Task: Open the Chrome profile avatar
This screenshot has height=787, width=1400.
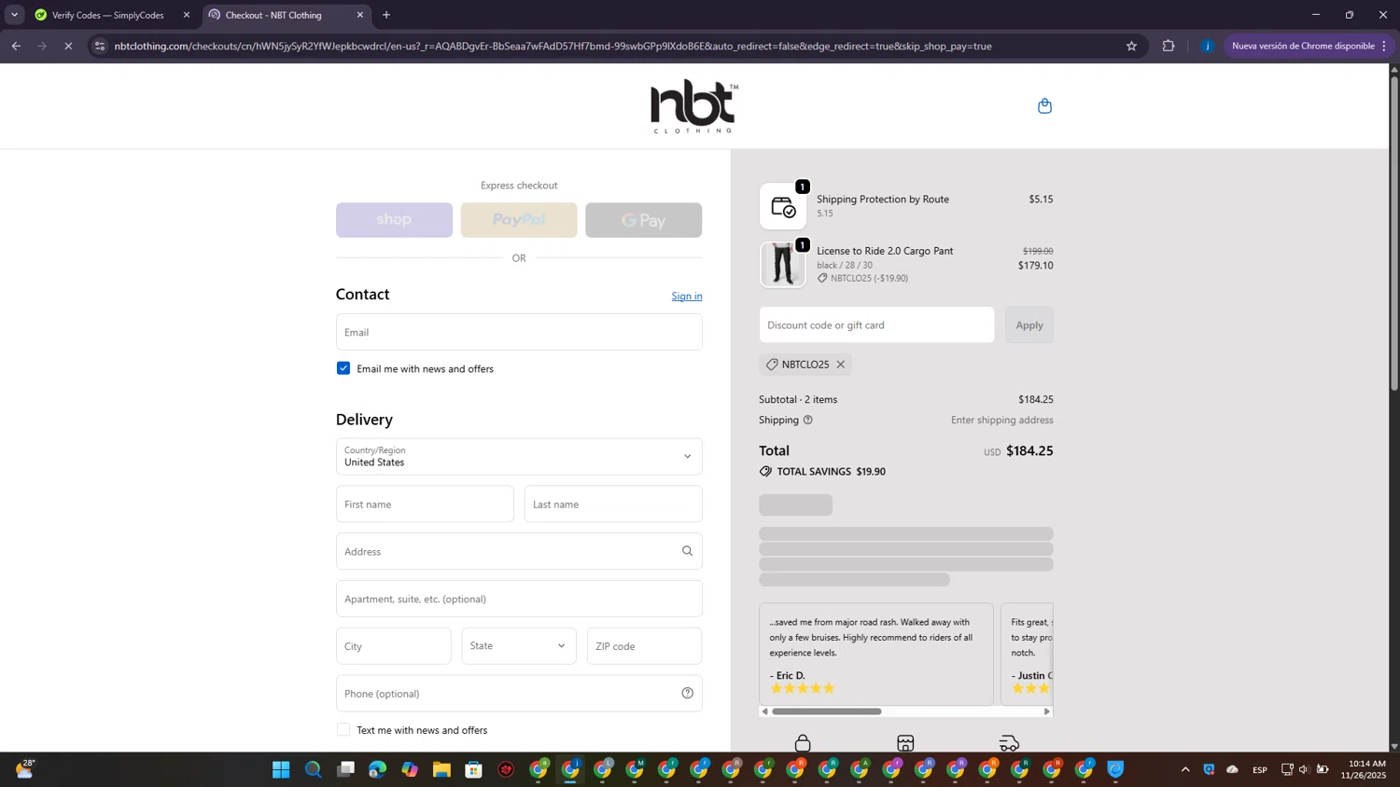Action: [x=1207, y=46]
